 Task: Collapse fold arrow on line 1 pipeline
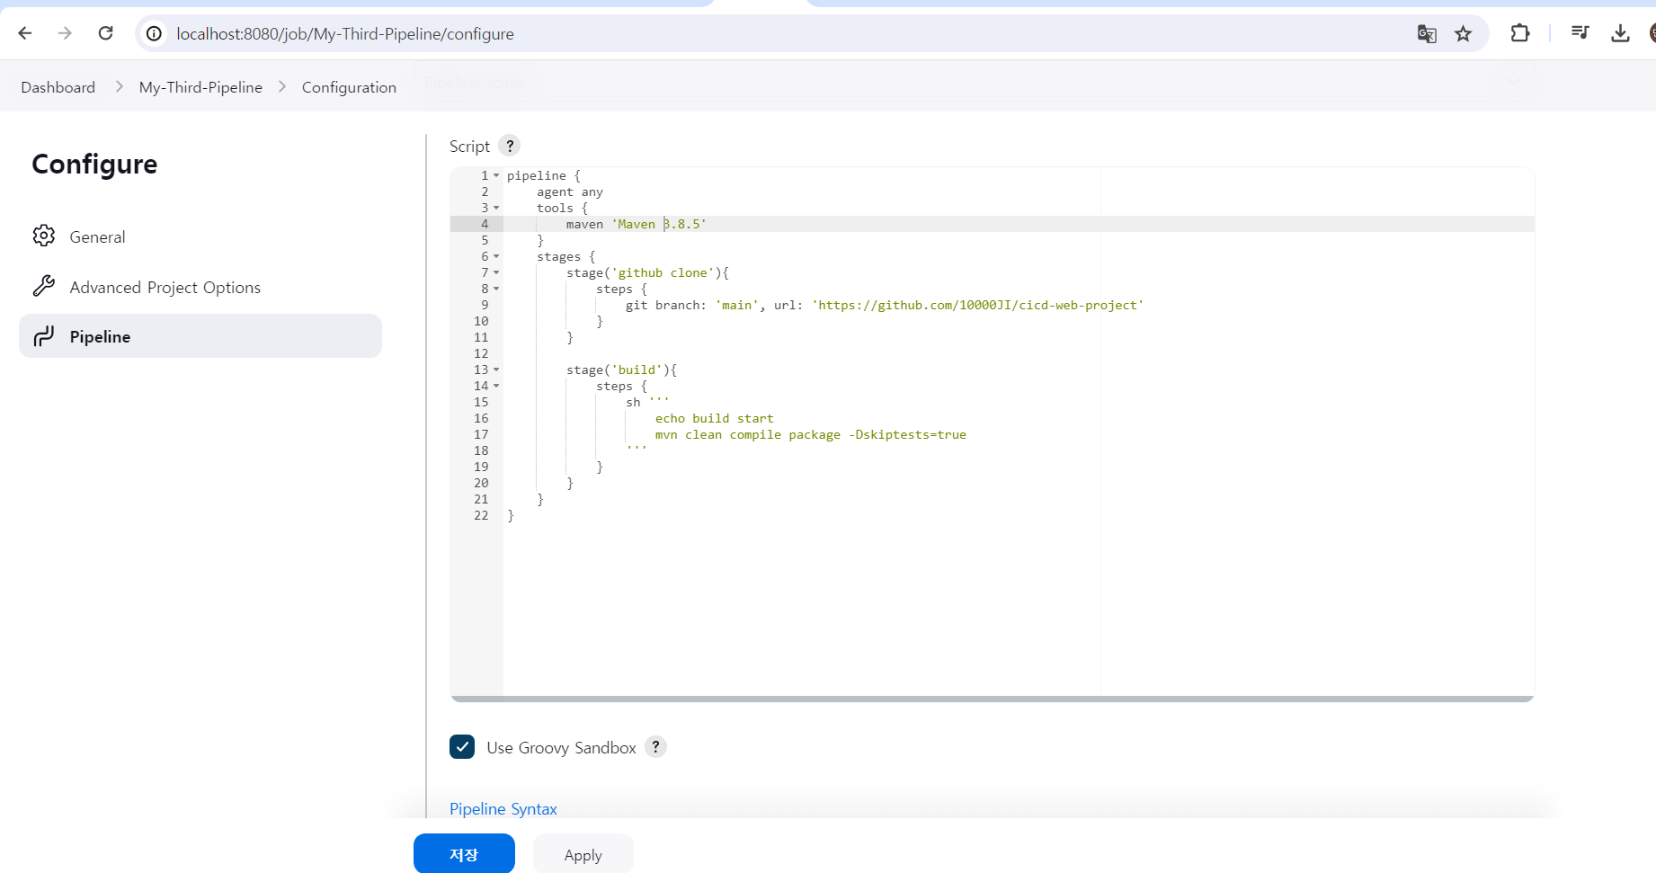(496, 175)
